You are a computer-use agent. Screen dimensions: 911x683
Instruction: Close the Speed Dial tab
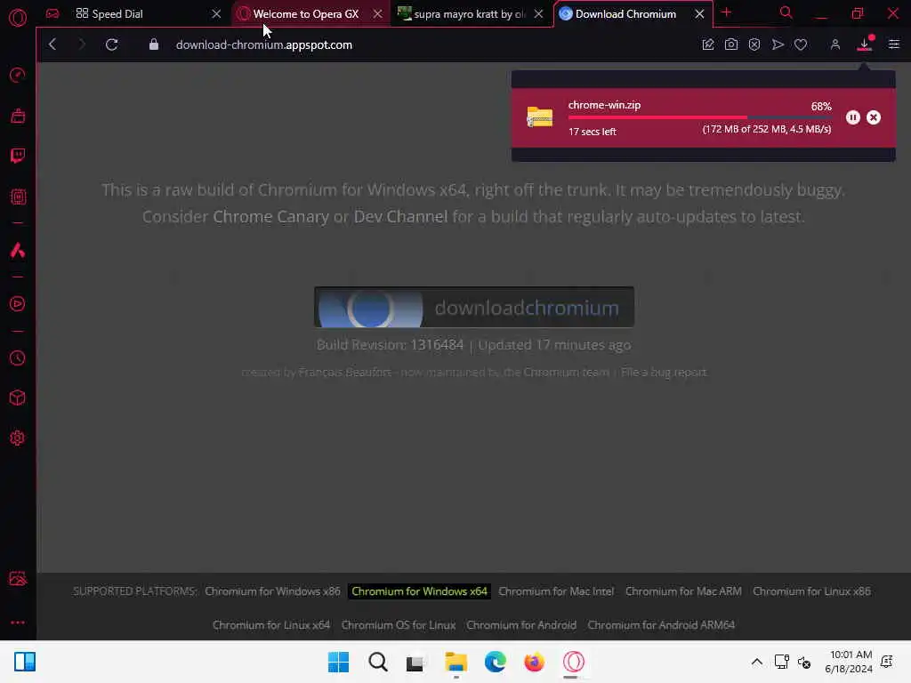[x=216, y=13]
